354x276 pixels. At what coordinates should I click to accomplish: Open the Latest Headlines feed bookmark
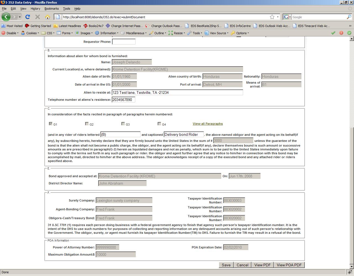(x=67, y=26)
